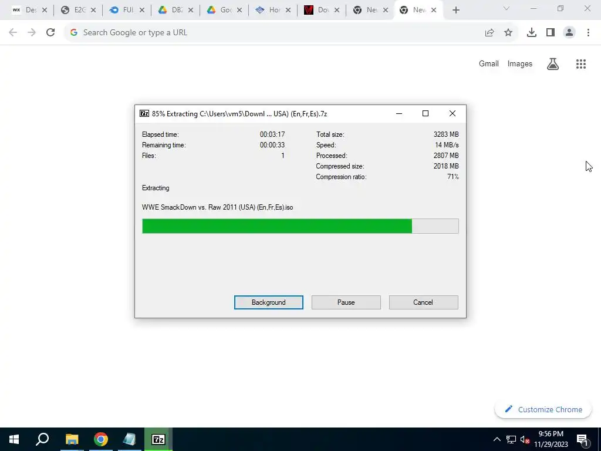Image resolution: width=601 pixels, height=451 pixels.
Task: Click the Chrome taskbar icon
Action: pyautogui.click(x=101, y=439)
